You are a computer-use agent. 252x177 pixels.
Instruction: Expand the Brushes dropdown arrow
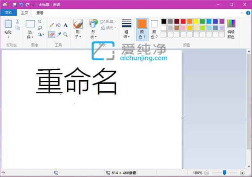coord(80,37)
